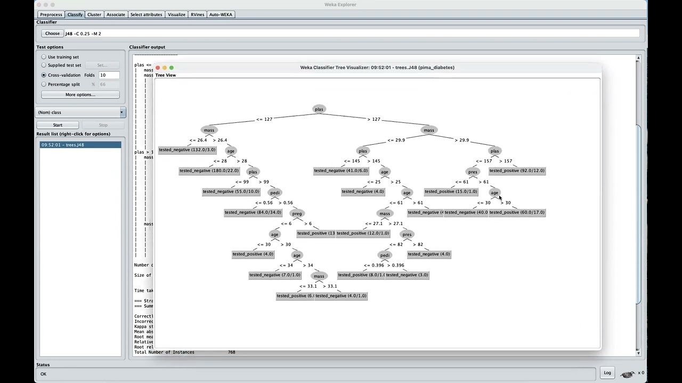Click the pedi node under plas > 99
682x383 pixels.
(274, 193)
